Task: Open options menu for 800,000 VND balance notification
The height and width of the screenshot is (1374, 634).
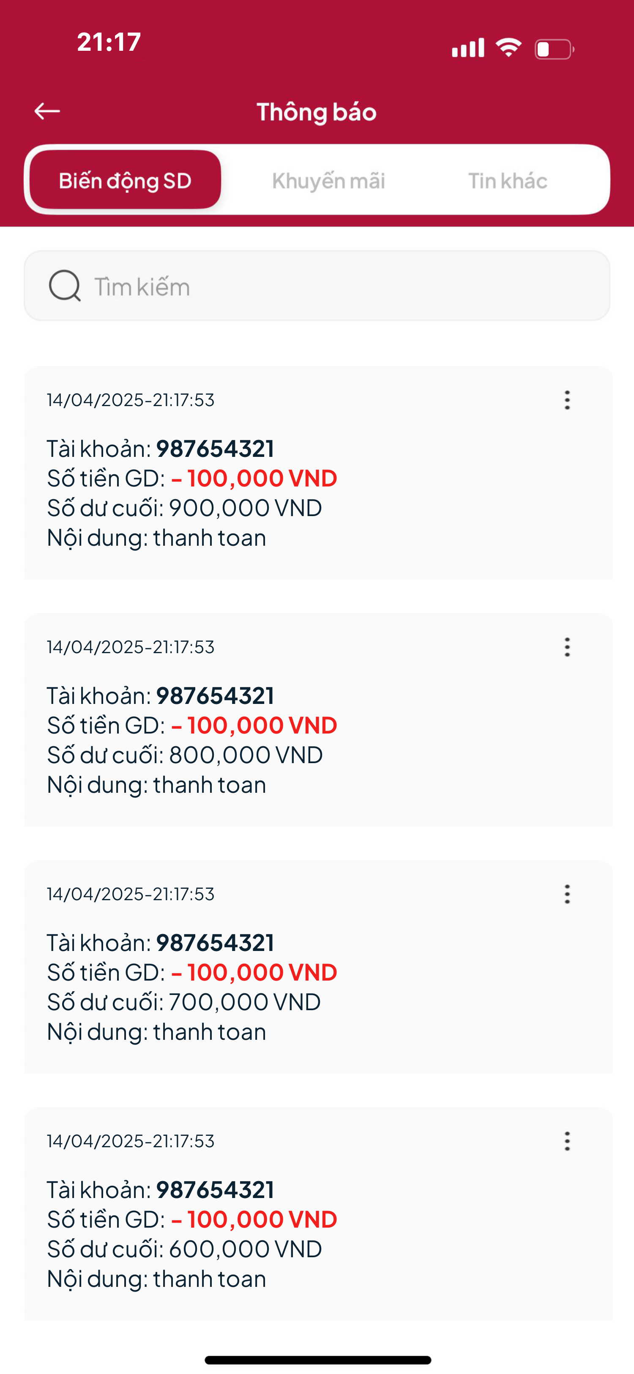Action: tap(567, 647)
